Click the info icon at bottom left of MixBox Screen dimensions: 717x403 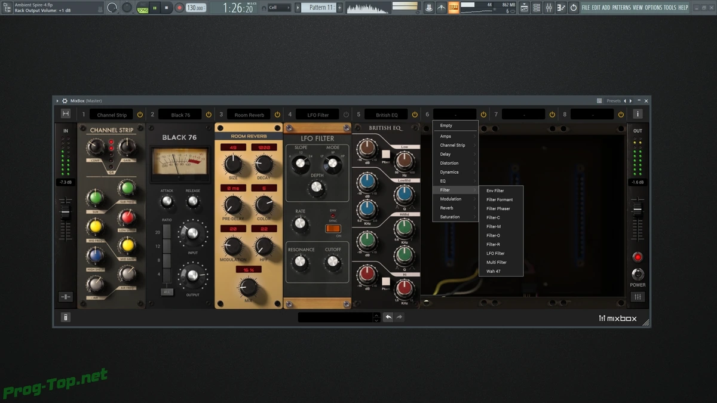click(x=66, y=318)
